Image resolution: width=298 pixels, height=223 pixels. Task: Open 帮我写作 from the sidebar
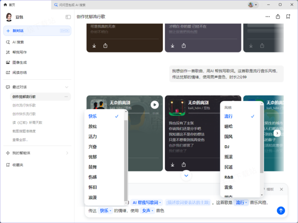point(20,52)
